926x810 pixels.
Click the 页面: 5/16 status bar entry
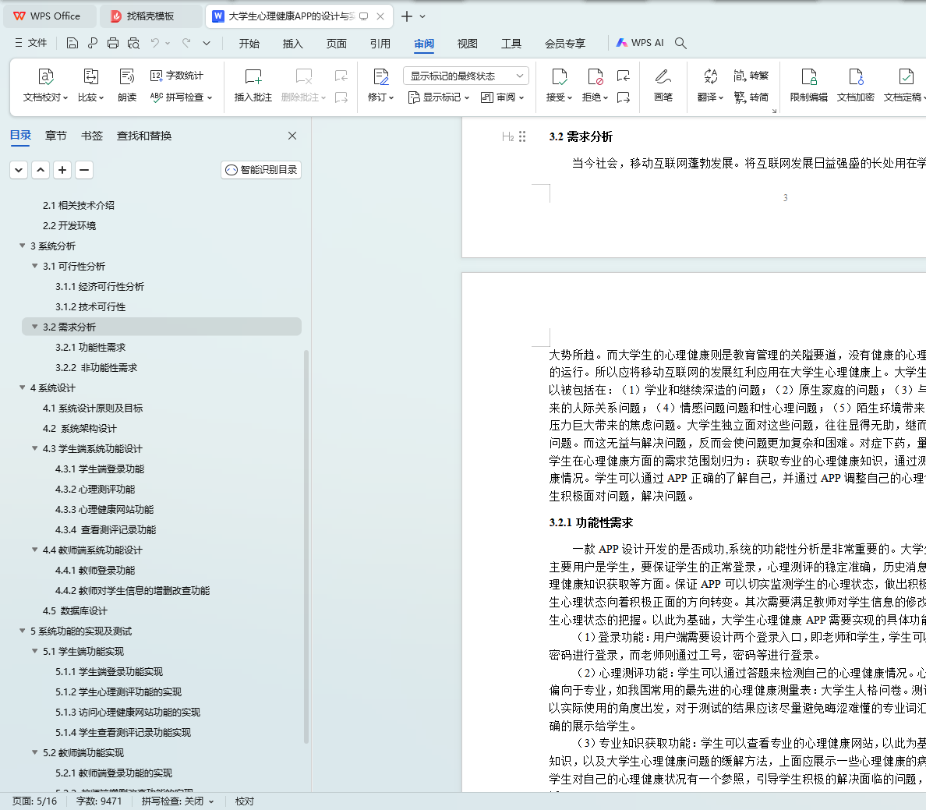click(35, 801)
